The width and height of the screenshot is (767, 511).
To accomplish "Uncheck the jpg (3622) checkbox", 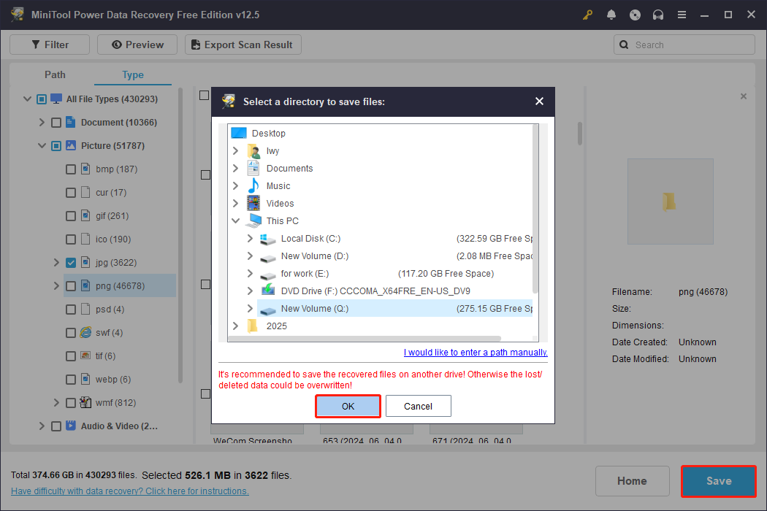I will pos(71,263).
